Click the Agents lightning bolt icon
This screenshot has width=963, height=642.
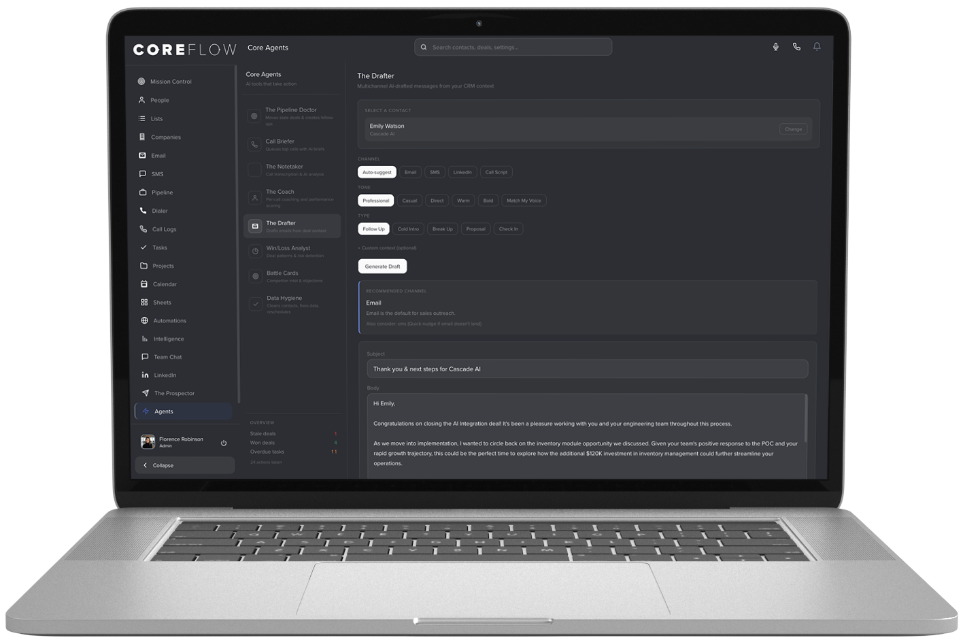pos(146,411)
